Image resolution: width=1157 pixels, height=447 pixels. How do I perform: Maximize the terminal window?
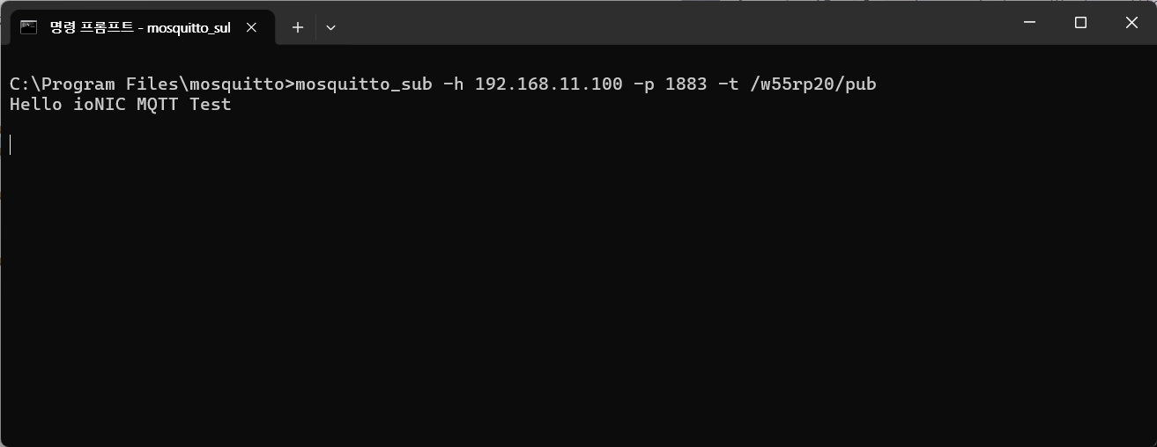click(1080, 23)
